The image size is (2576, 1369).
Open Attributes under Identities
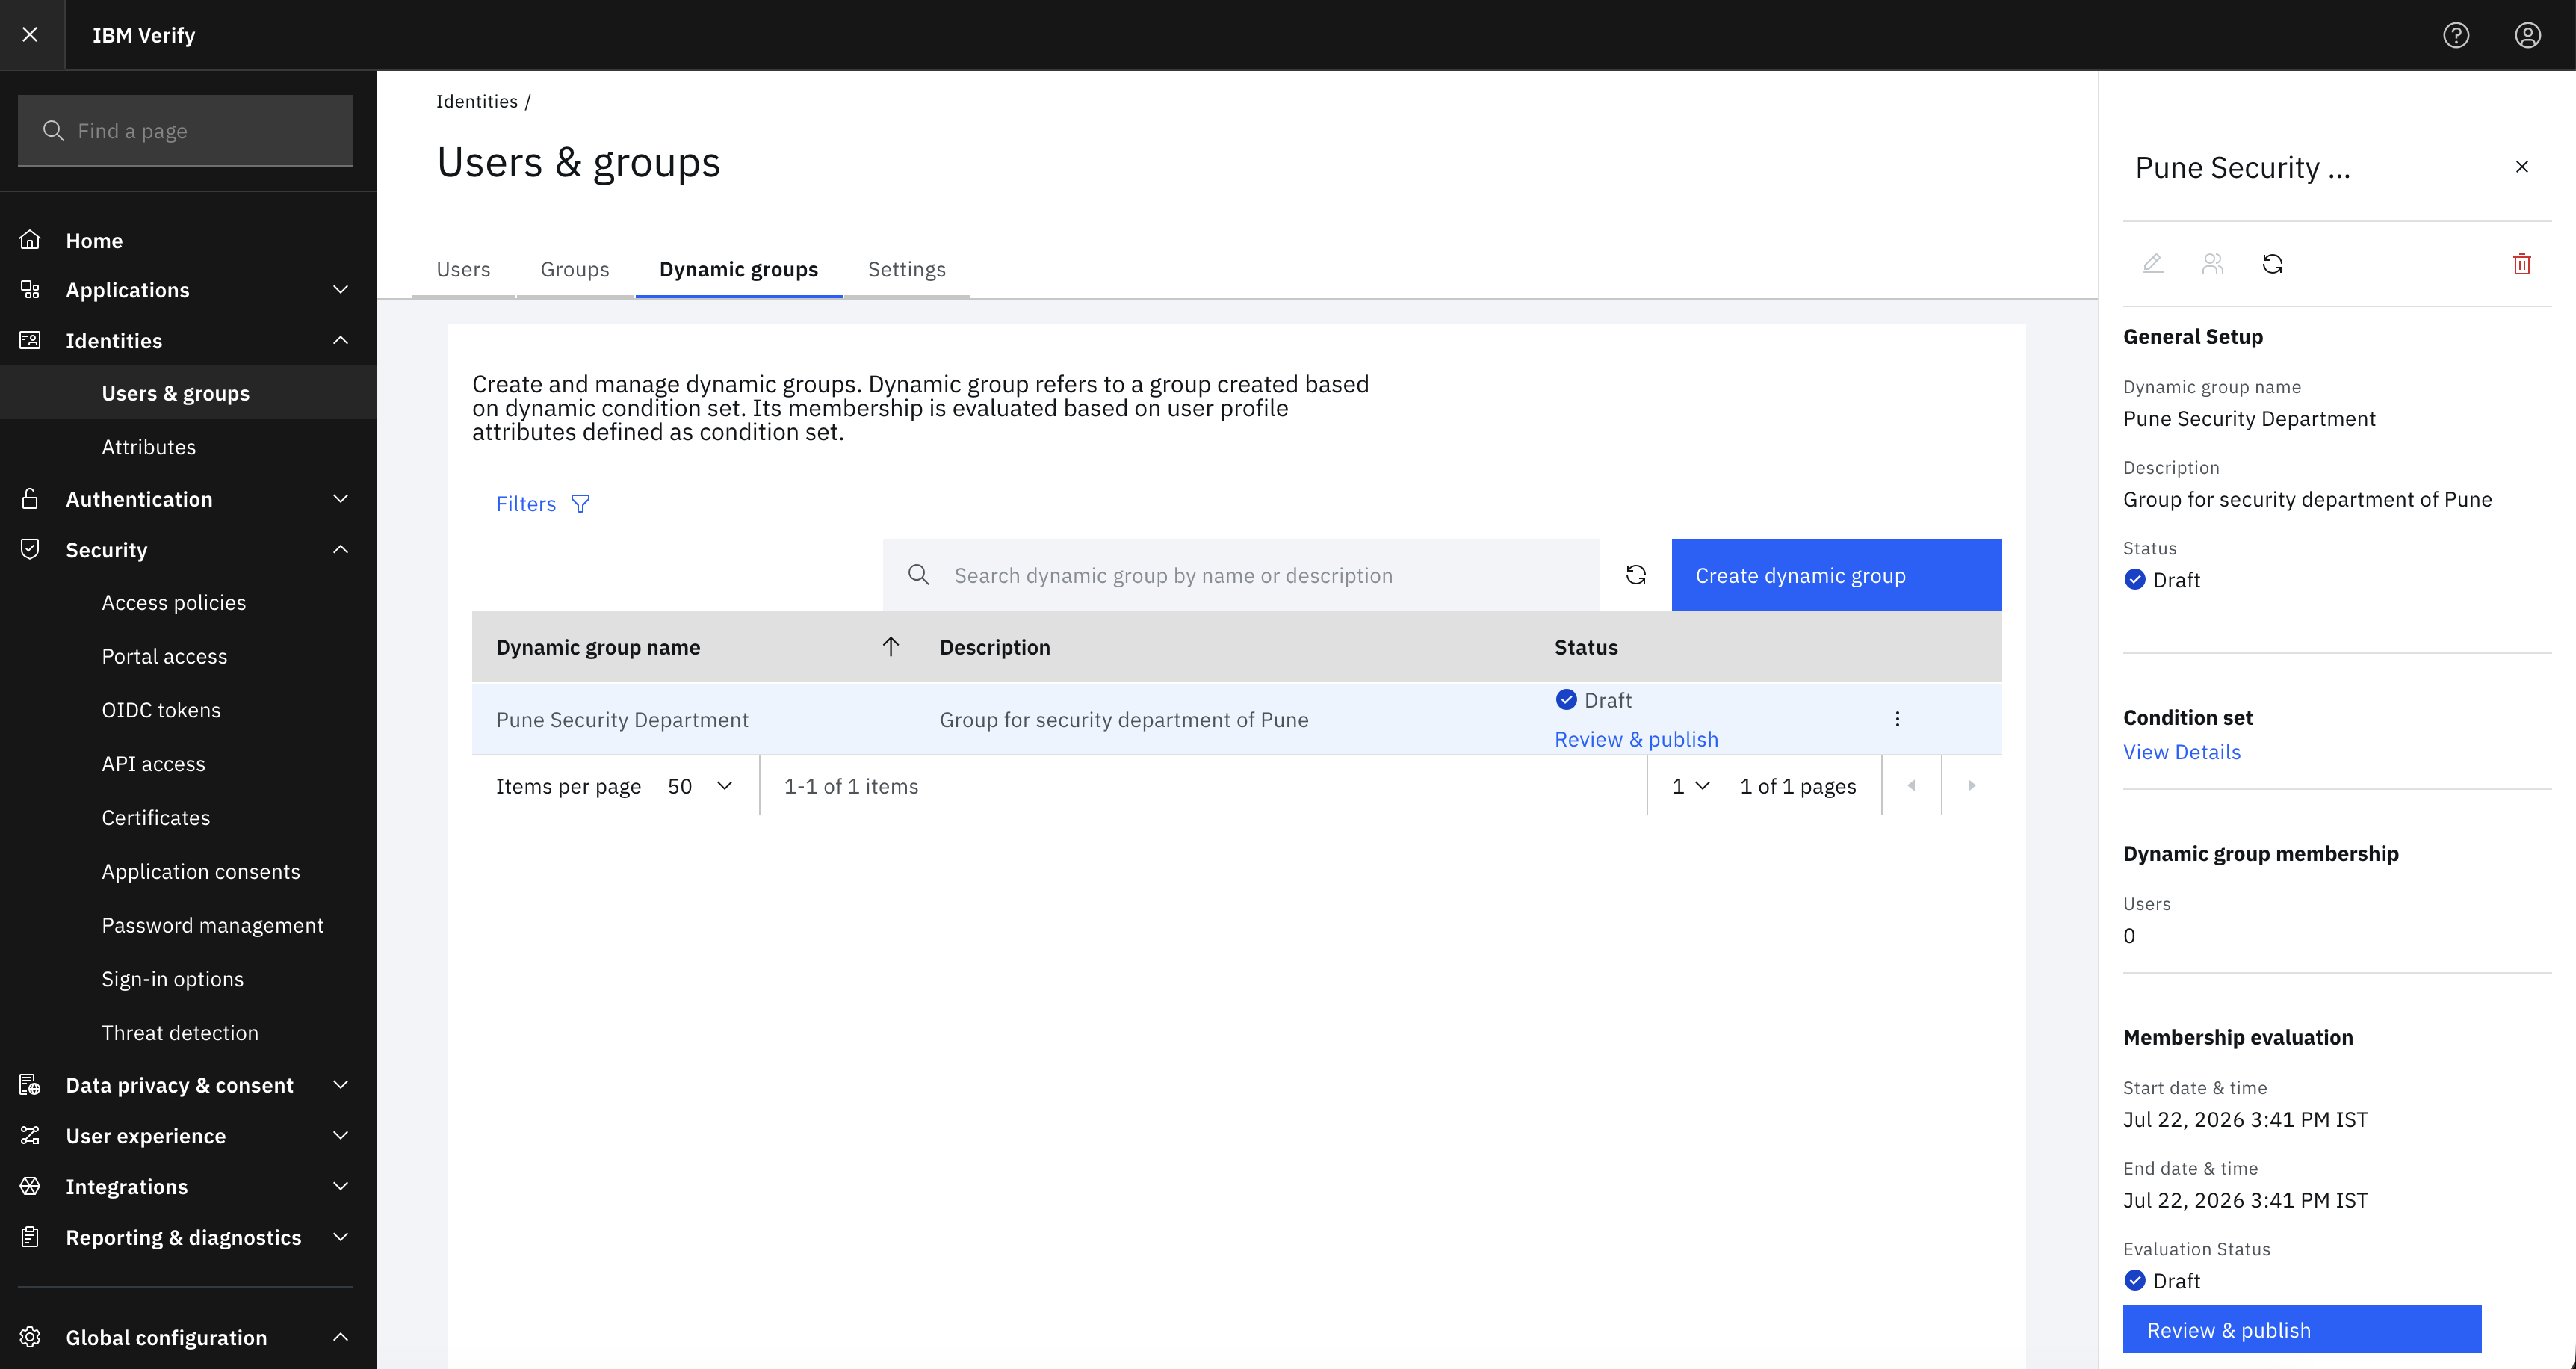click(149, 447)
